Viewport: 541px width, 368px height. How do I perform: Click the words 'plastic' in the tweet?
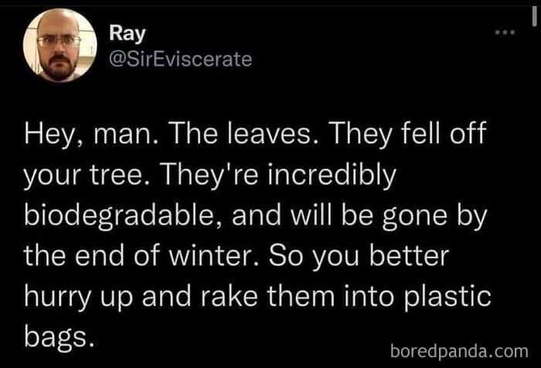pyautogui.click(x=447, y=297)
